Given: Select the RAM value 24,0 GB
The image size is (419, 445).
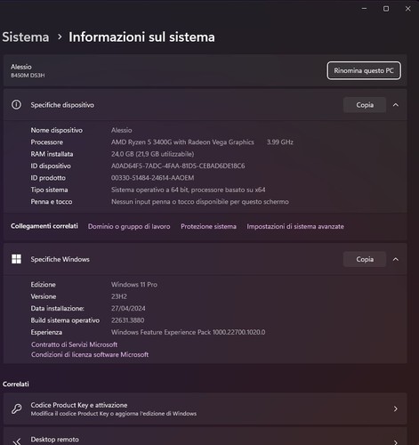Looking at the screenshot, I should [x=153, y=154].
